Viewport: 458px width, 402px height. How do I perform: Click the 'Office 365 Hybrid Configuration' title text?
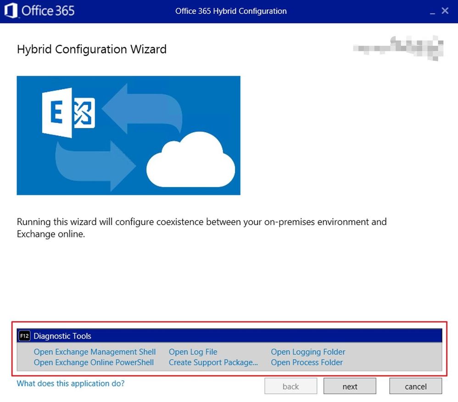point(231,11)
